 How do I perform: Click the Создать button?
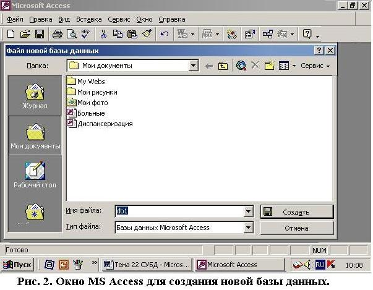point(297,212)
